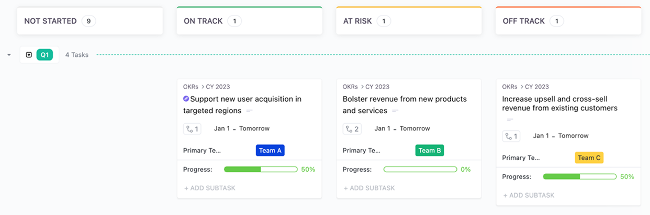The image size is (650, 215).
Task: Click the 0% progress bar on Bolster revenue
Action: click(420, 169)
